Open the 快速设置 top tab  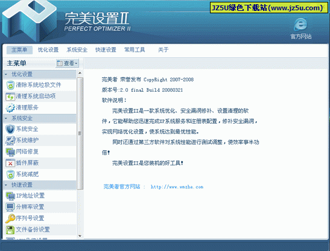[106, 50]
